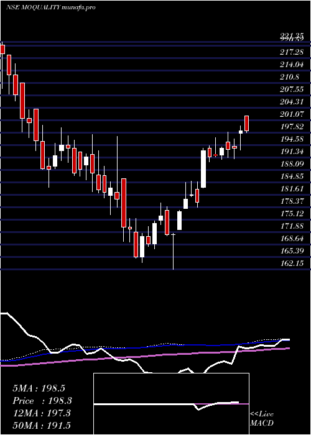Click the 197.82 price level label

[292, 127]
